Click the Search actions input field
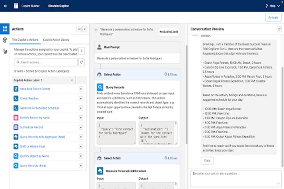Screen dimensions: 284x189 46,62
